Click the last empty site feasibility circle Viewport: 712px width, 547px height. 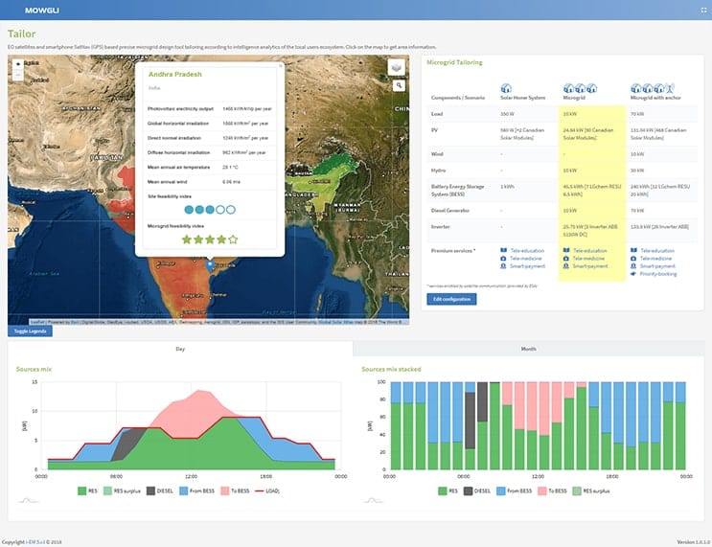tap(231, 210)
